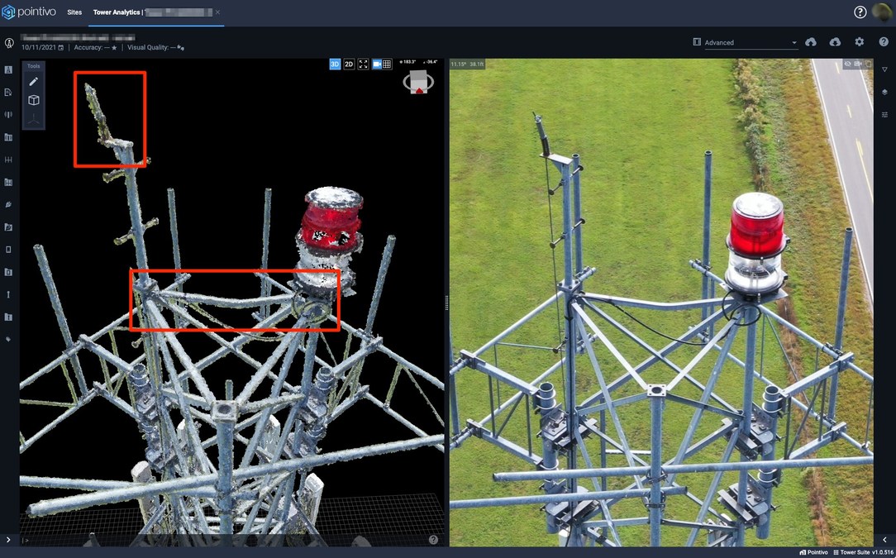Screen dimensions: 896x558
Task: Click the tower site icon beside date
Action: point(9,43)
